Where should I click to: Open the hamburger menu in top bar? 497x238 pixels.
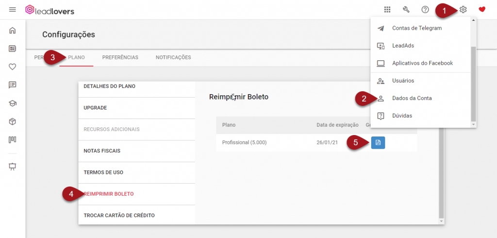click(13, 10)
